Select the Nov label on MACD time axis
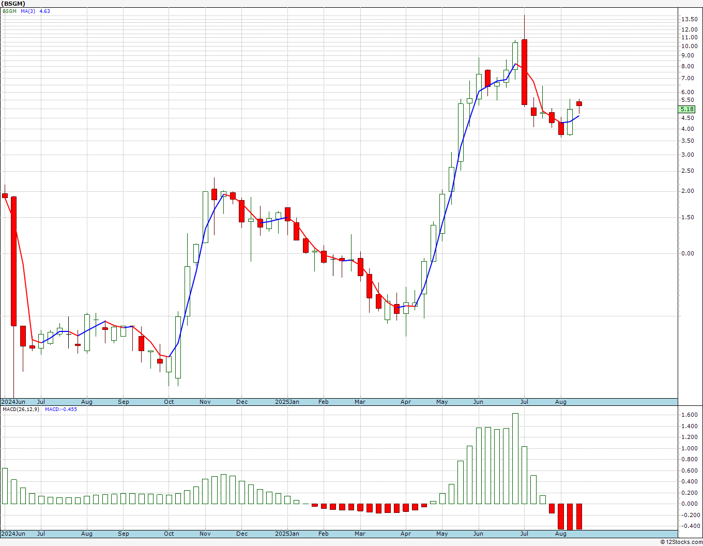The image size is (703, 546). (205, 534)
